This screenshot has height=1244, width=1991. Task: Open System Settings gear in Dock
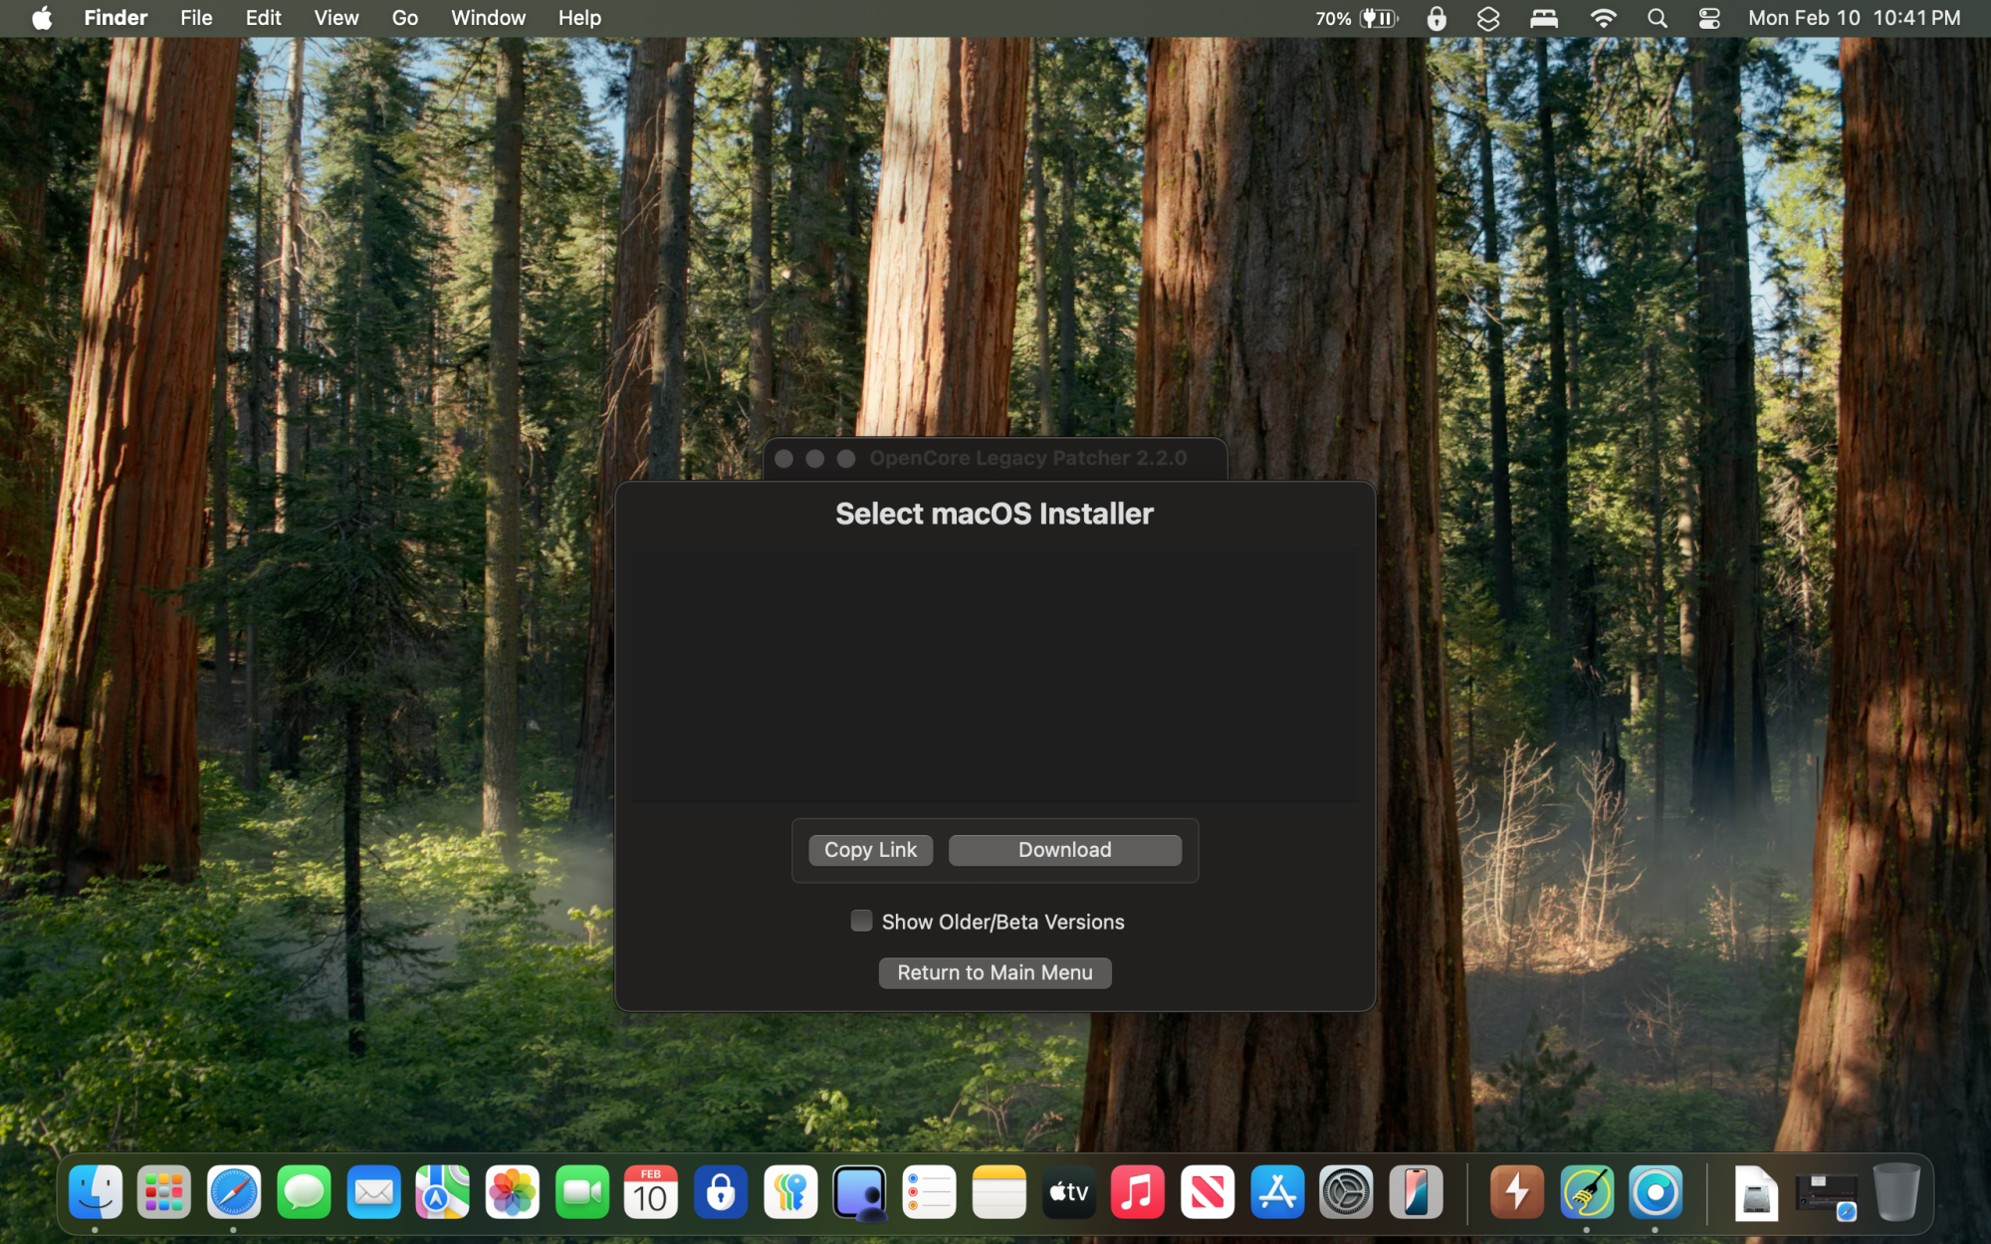1346,1192
